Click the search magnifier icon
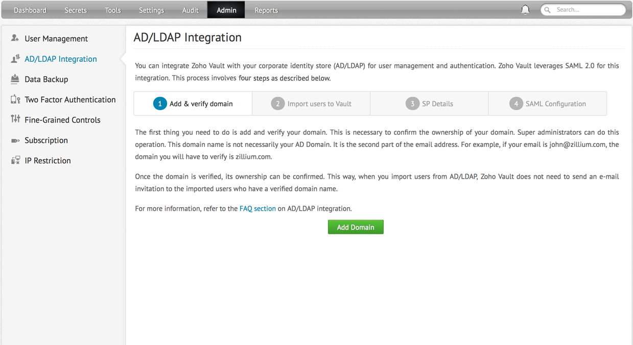Screen dimensions: 633x345 (x=547, y=10)
